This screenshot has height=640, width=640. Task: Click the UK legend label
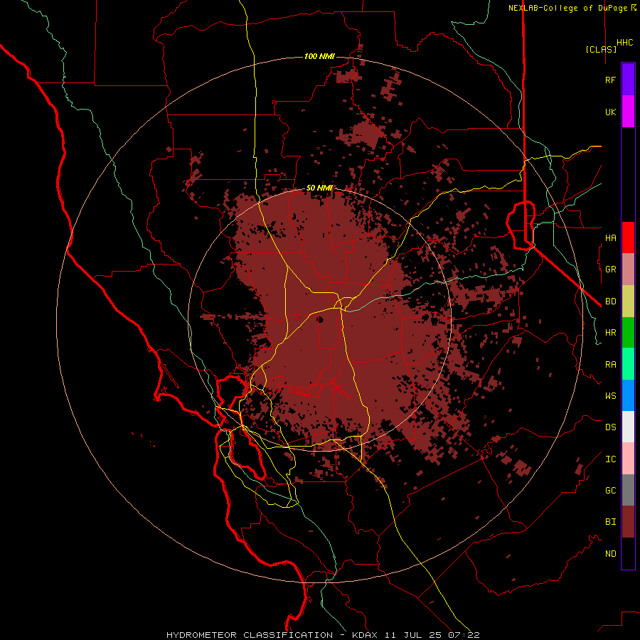pyautogui.click(x=610, y=112)
